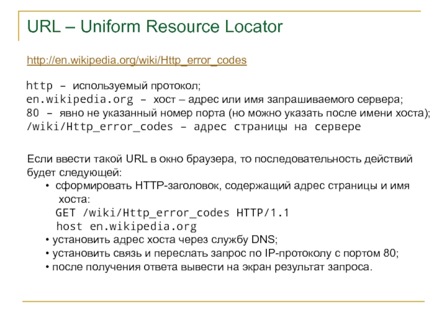Select the line 'http – используемый протокол;'

113,85
